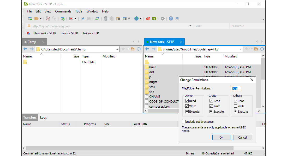Open the favorites star dropdown on remote pane
The width and height of the screenshot is (287, 156).
click(251, 49)
